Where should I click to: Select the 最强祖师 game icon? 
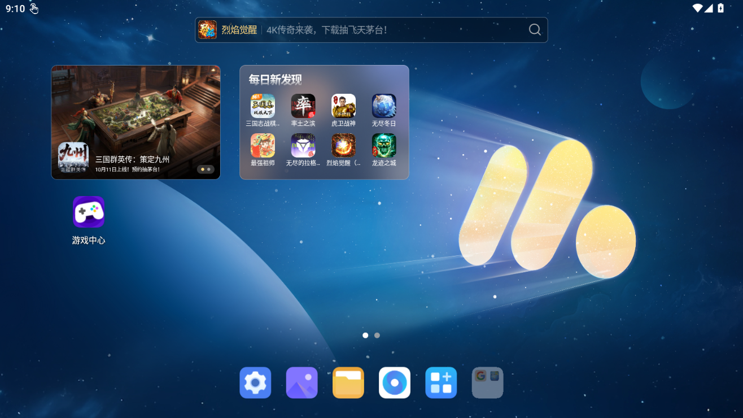click(x=263, y=146)
